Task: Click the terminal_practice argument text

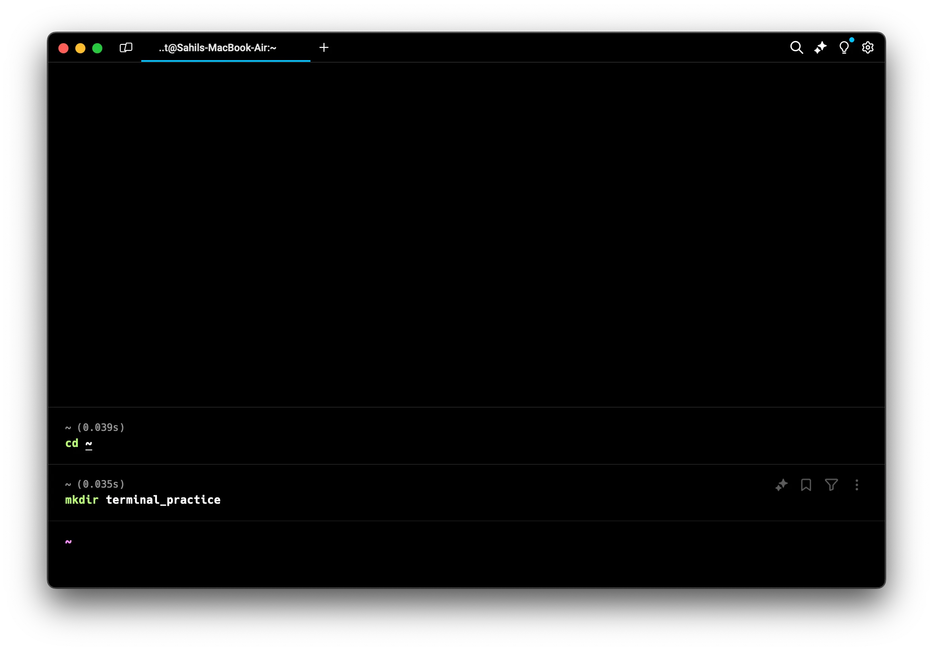Action: 163,500
